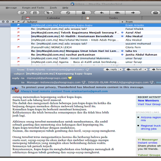The height and width of the screenshot is (161, 161).
Task: Toggle unread dot on Azrul Alwi's message
Action: 122,33
